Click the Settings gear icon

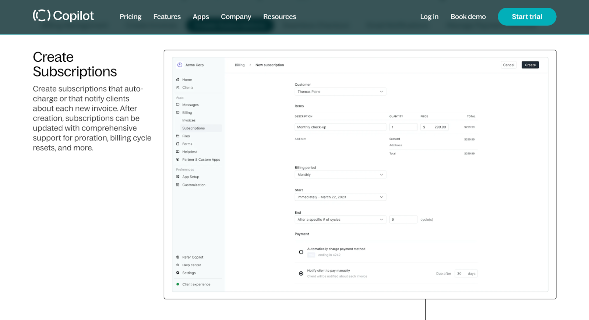point(178,273)
